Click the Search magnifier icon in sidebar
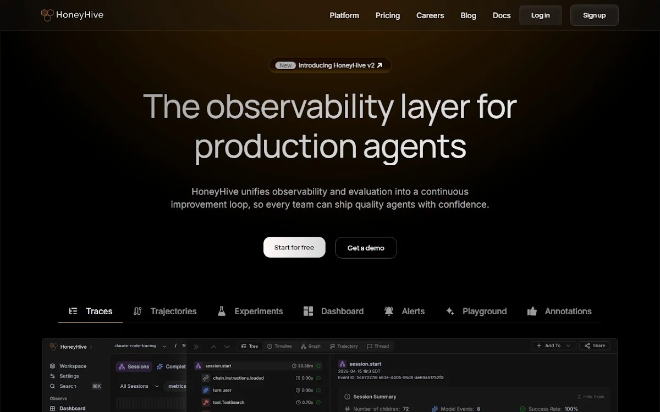 (53, 386)
